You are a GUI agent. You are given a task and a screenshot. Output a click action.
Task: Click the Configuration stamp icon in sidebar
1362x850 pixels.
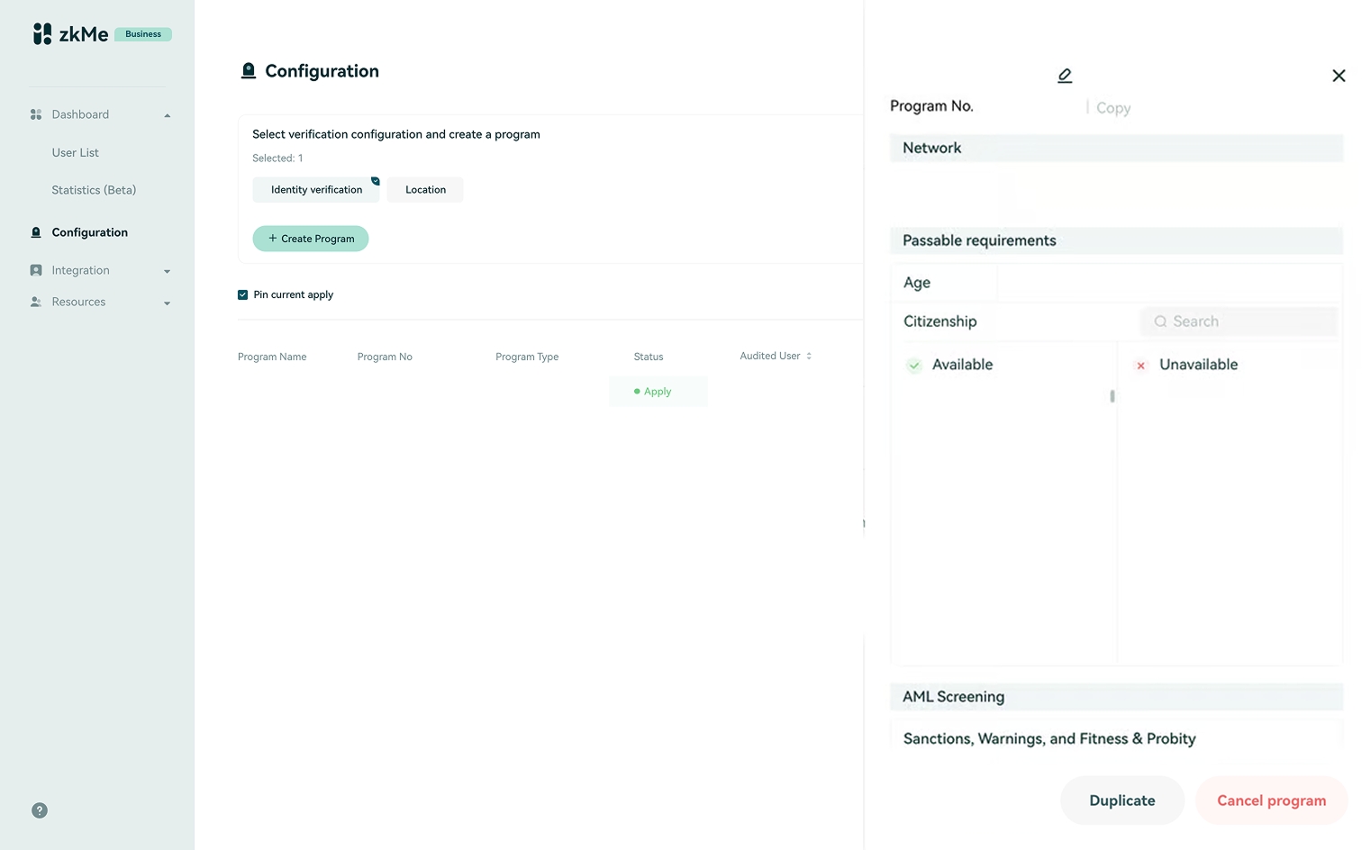[x=36, y=232]
